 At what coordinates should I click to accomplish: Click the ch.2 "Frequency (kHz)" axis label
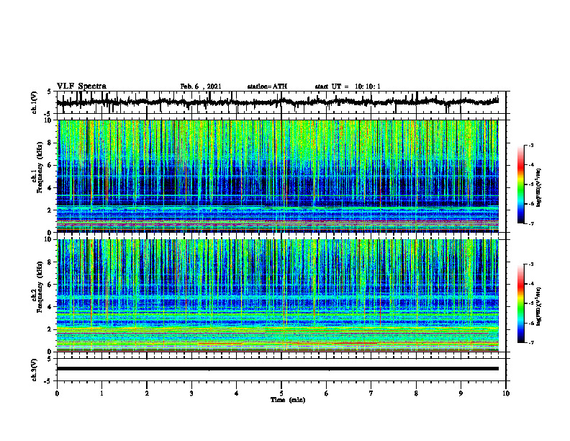click(40, 288)
